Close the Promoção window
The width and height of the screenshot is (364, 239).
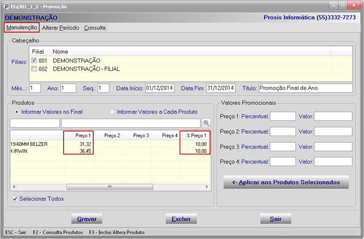[354, 5]
